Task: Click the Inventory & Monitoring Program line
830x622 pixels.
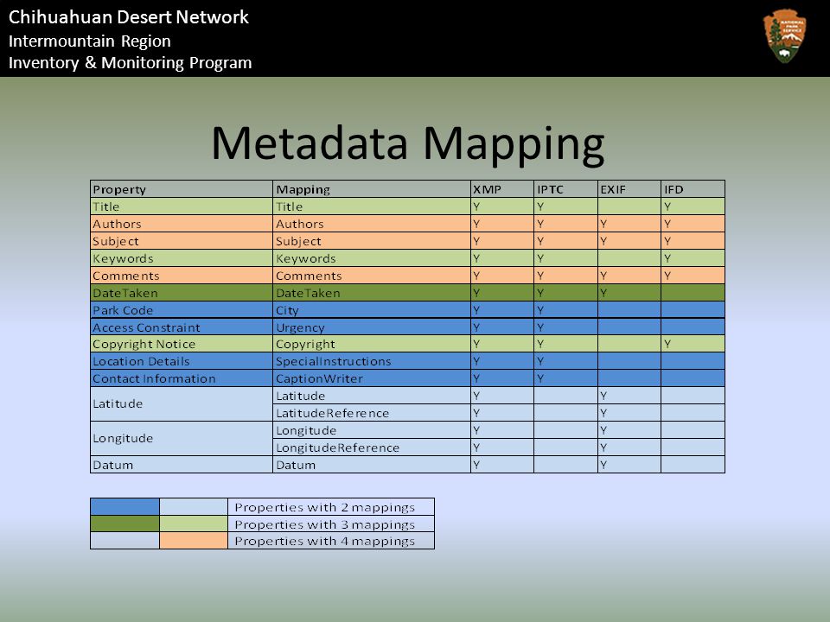Action: tap(130, 62)
